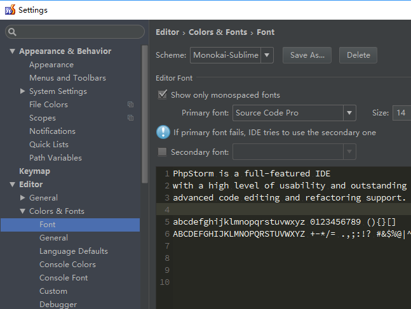This screenshot has width=411, height=309.
Task: Click General label under Editor
Action: [x=43, y=198]
